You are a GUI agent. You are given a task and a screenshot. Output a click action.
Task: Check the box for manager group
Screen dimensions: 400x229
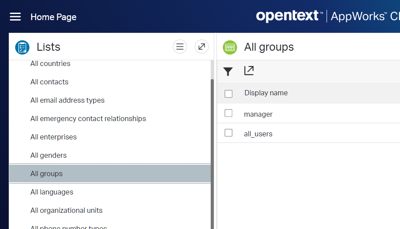pyautogui.click(x=229, y=114)
